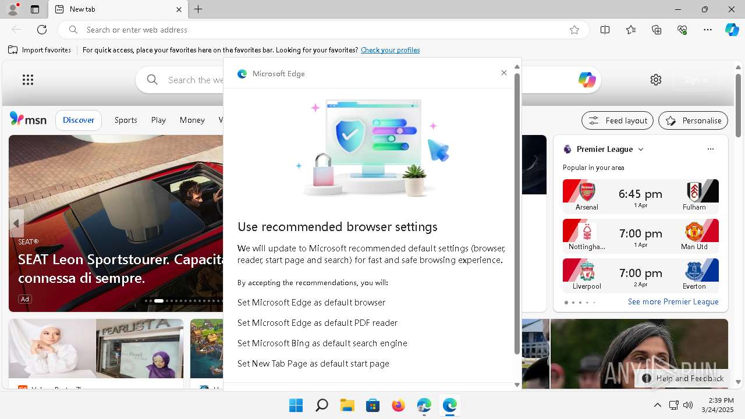Open split screen view

coord(605,30)
